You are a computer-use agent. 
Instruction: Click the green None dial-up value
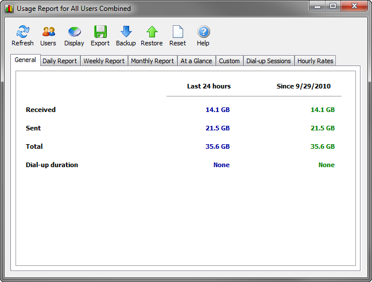[327, 165]
